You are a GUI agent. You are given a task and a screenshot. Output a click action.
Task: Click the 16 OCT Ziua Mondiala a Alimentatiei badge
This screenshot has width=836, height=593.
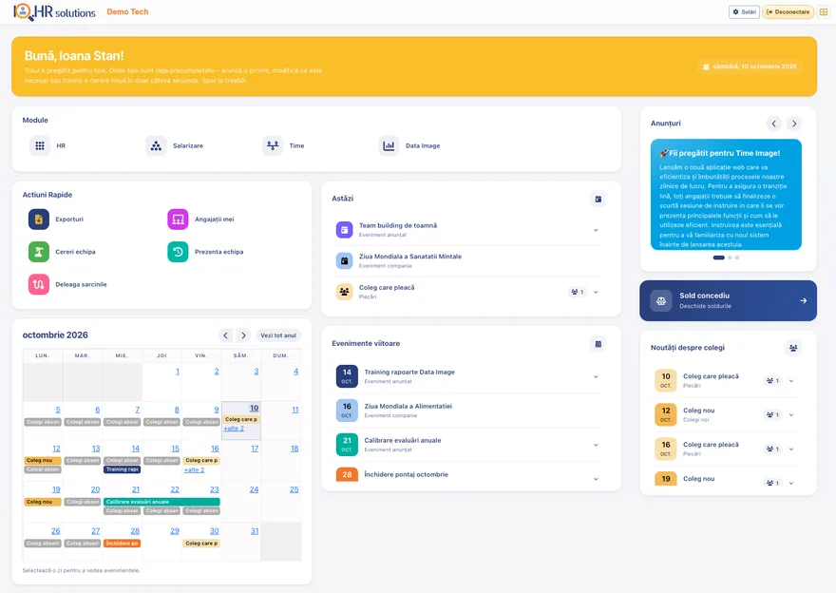[347, 411]
